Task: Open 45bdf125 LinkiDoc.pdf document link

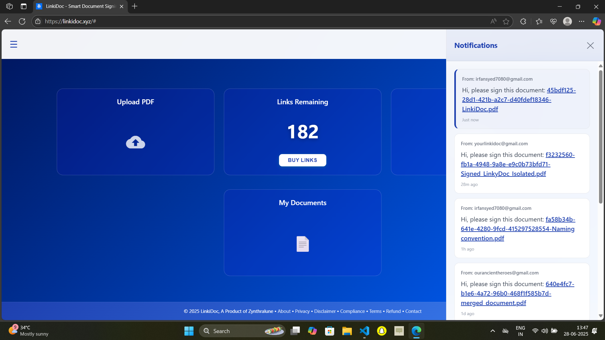Action: click(x=519, y=100)
